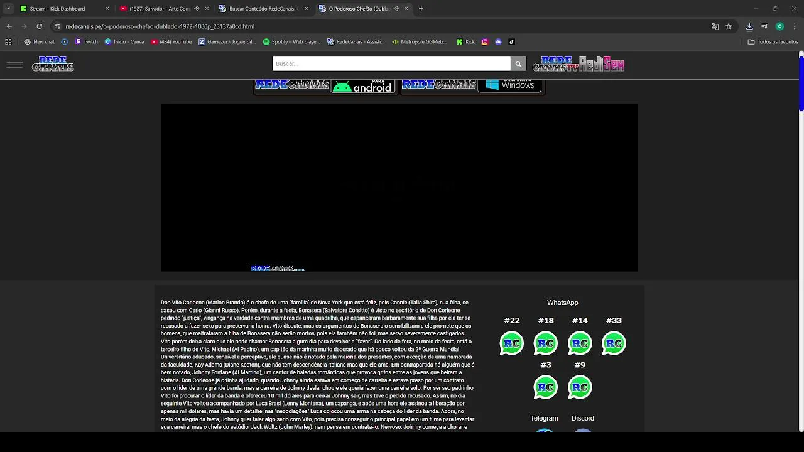
Task: Download RedeCanais for Windows banner
Action: (472, 87)
